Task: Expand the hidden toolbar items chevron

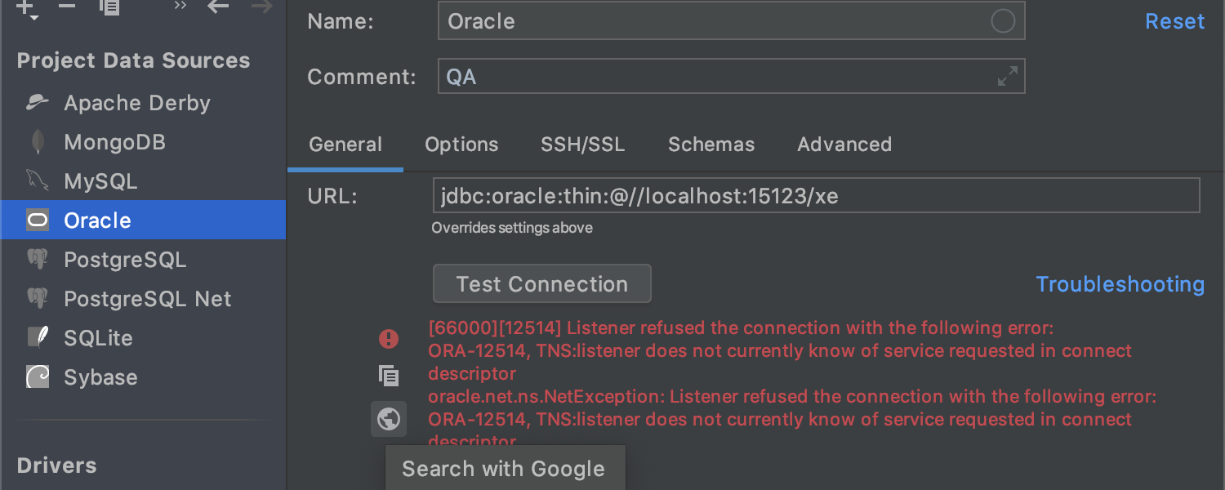Action: point(180,7)
